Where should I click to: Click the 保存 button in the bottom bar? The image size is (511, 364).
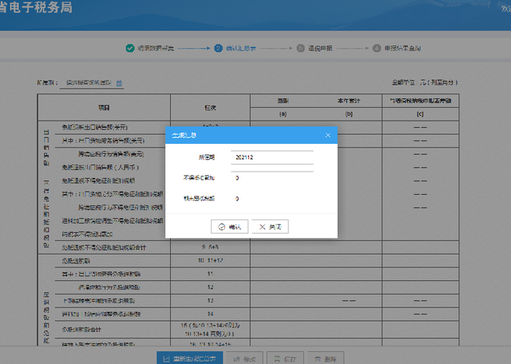tap(286, 358)
